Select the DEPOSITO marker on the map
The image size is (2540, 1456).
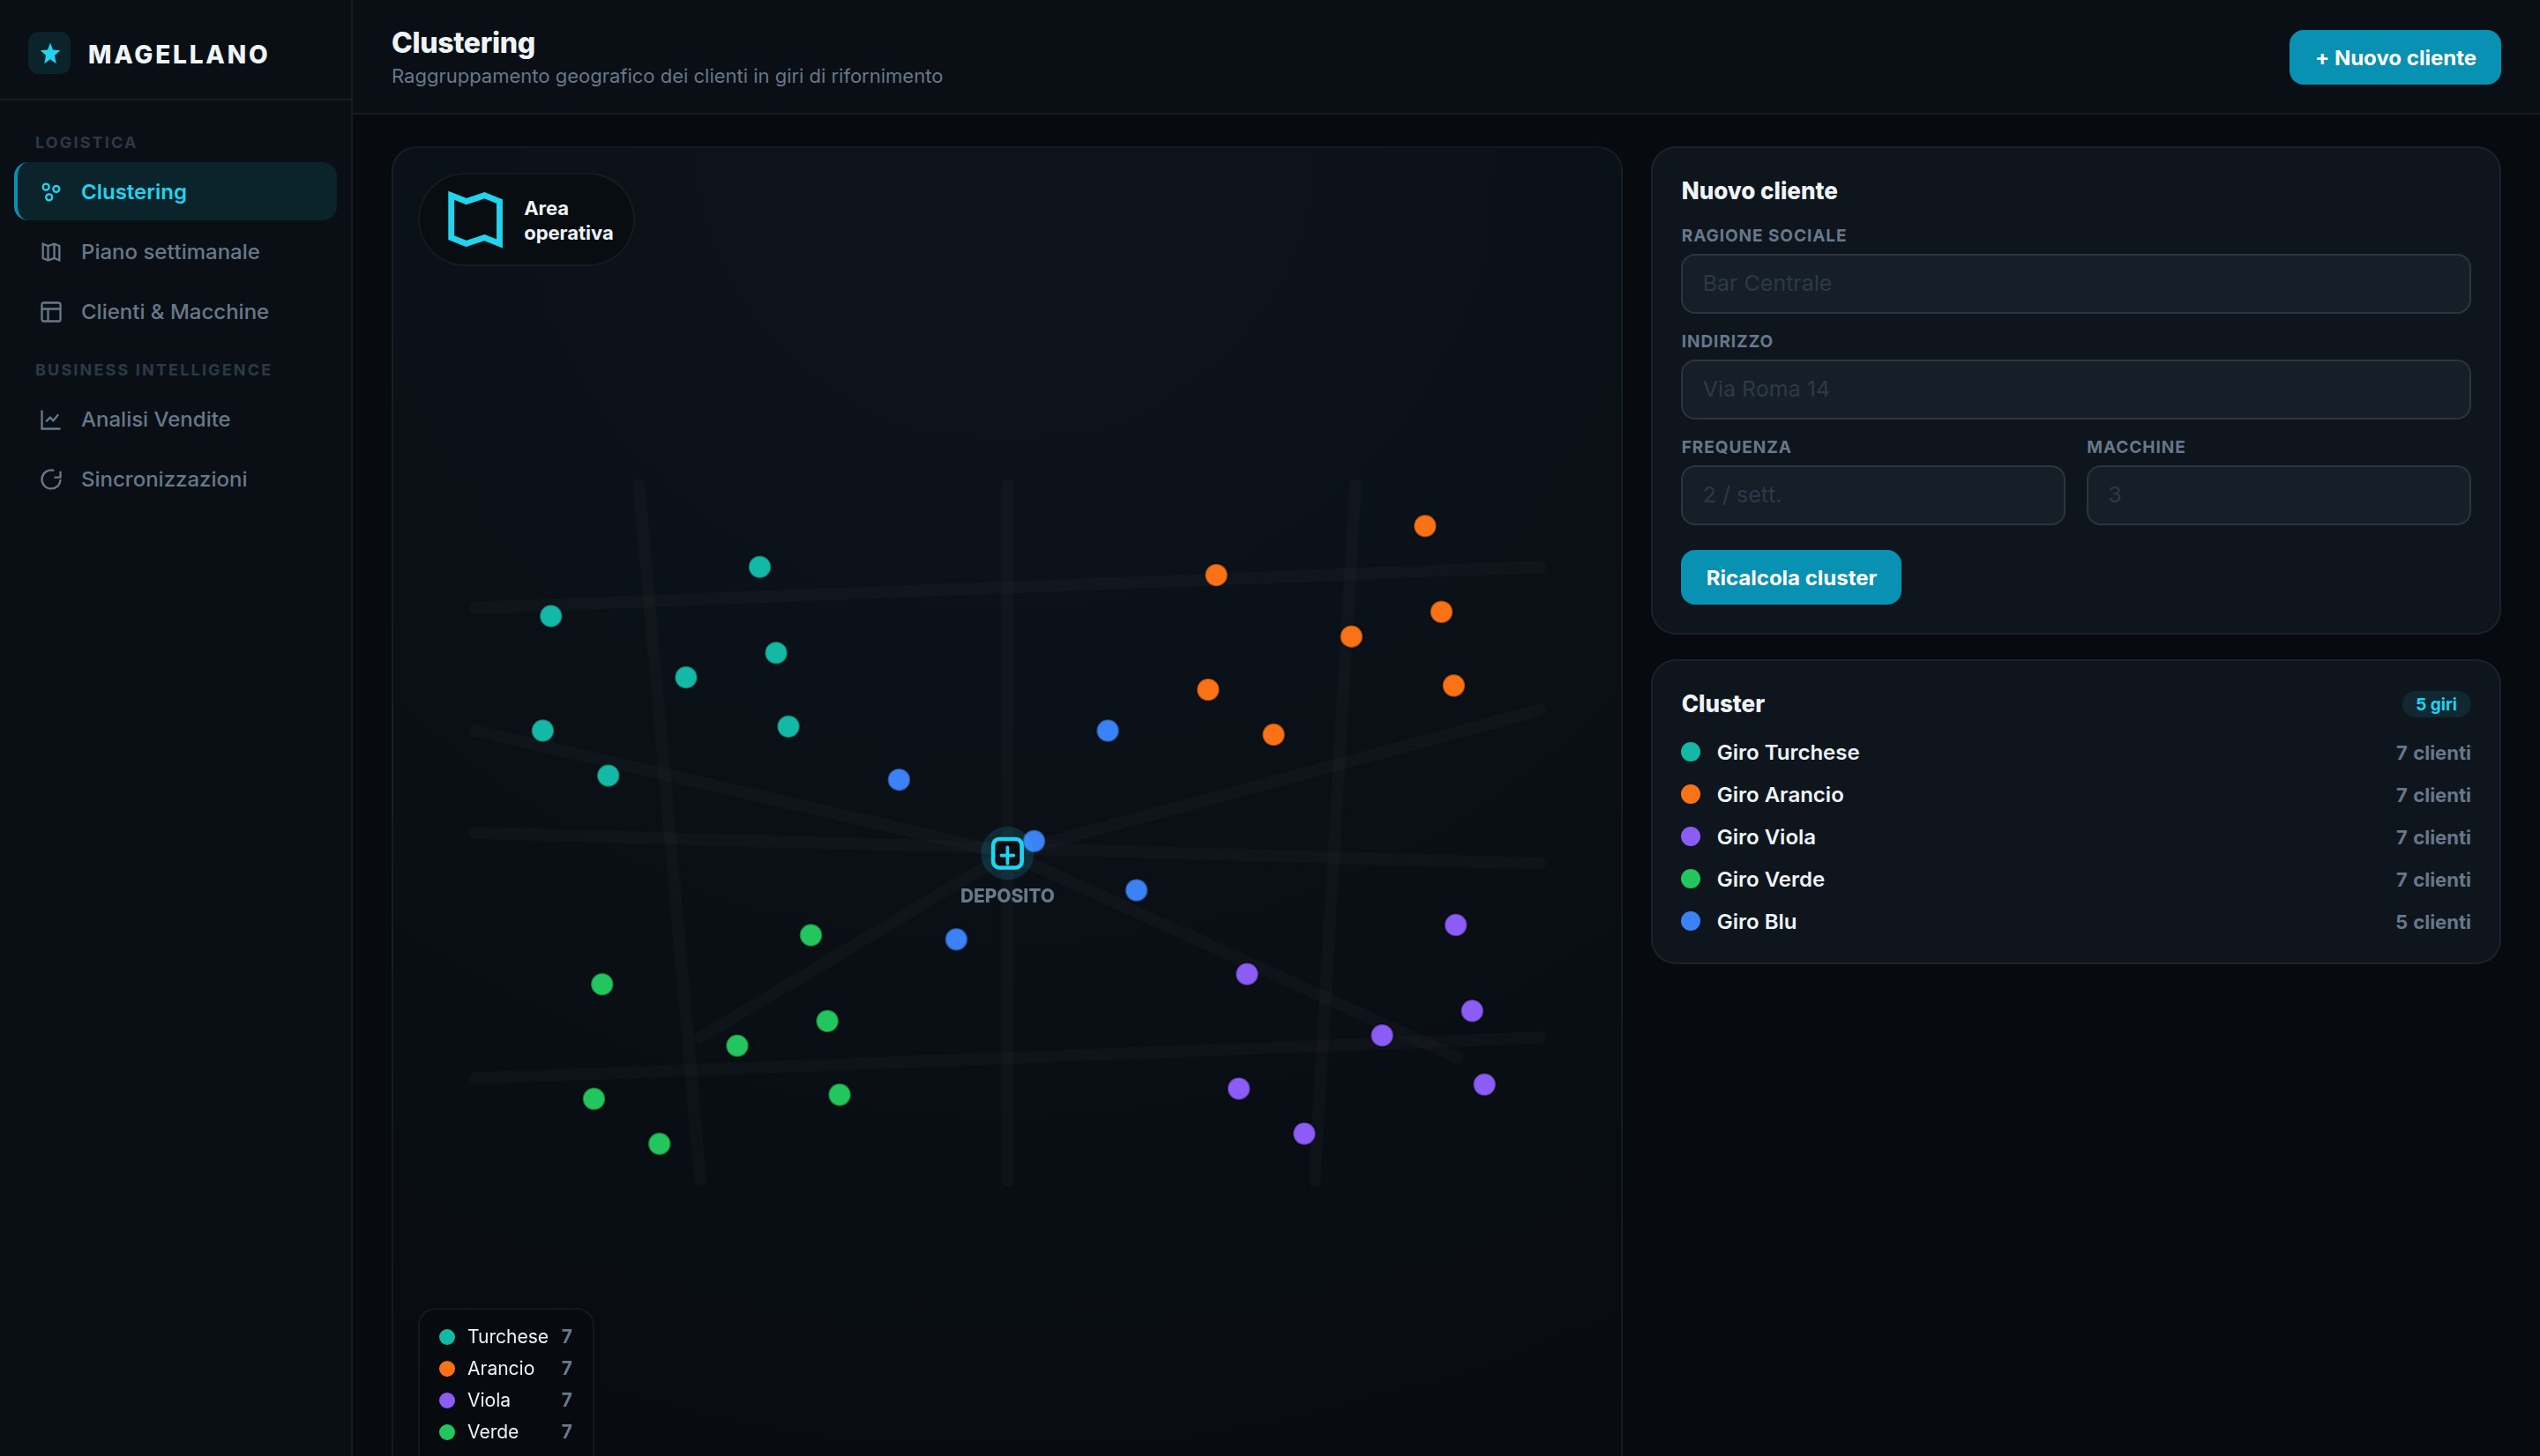1007,853
